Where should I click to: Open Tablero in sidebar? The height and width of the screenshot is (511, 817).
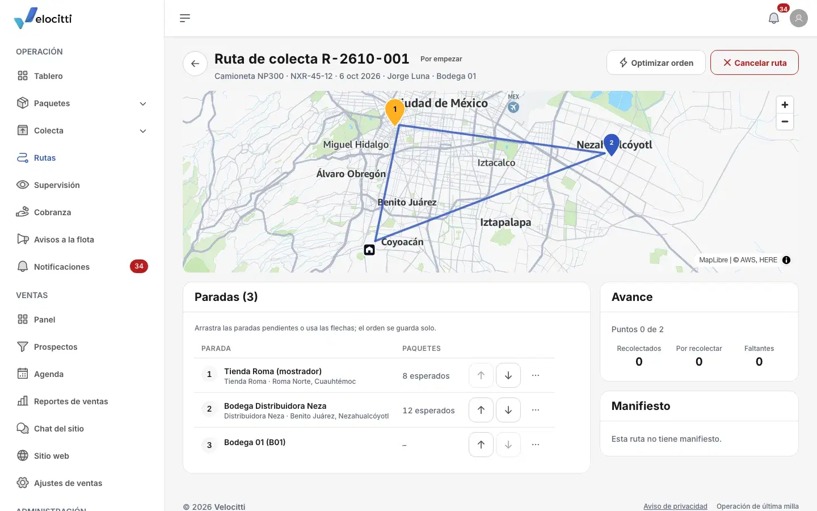82,76
